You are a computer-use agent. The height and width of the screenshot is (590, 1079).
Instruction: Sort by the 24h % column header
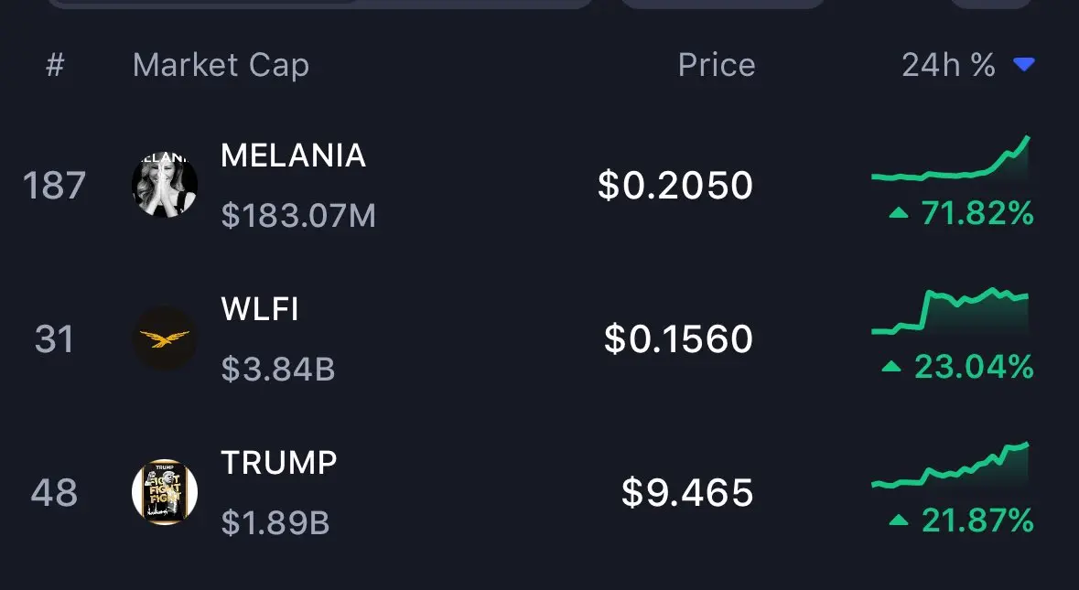coord(948,65)
